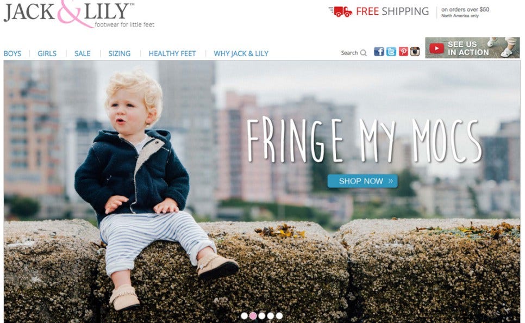Open the Sizing page
The image size is (525, 323).
click(119, 54)
